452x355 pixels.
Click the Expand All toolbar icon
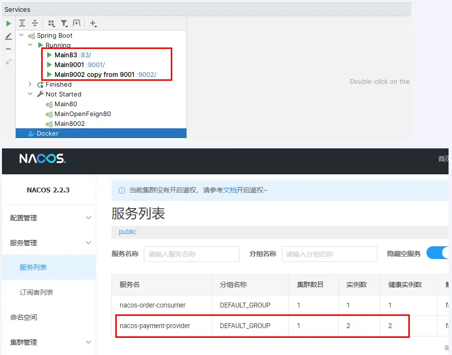pyautogui.click(x=22, y=23)
